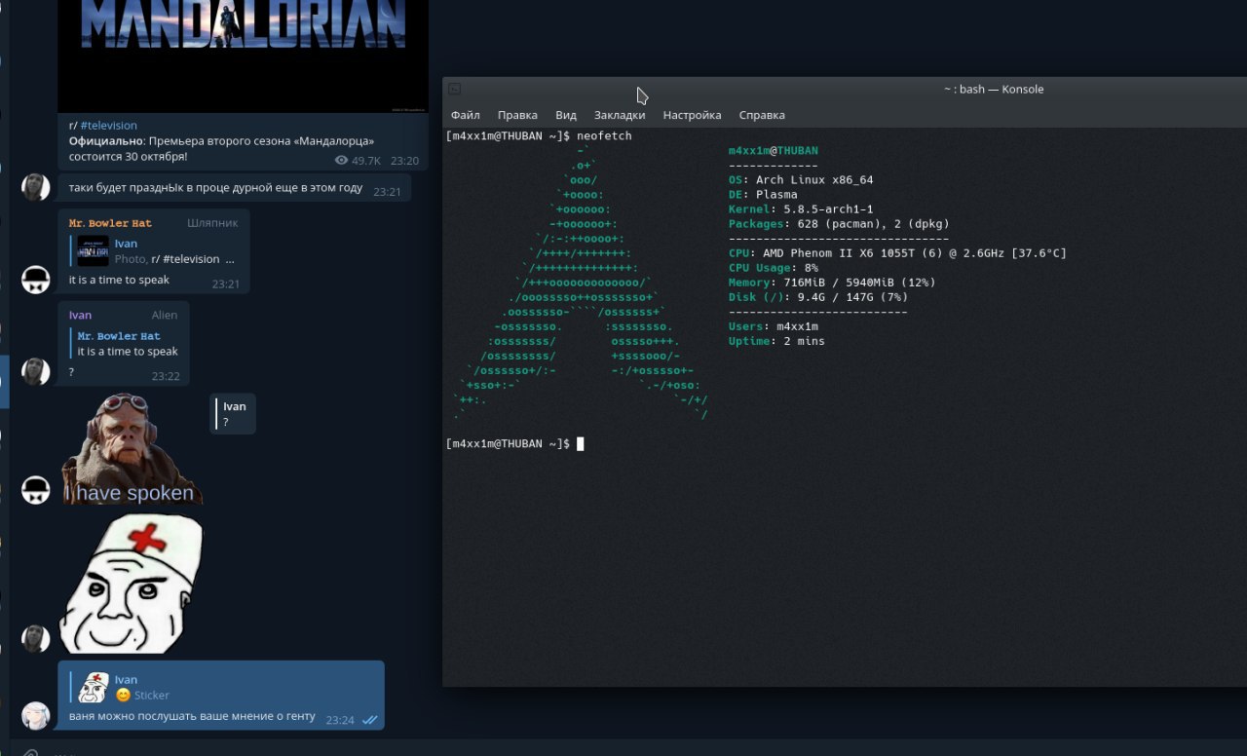
Task: Click message 'ваня можно послушать ваше мнение о генту'
Action: pyautogui.click(x=192, y=716)
